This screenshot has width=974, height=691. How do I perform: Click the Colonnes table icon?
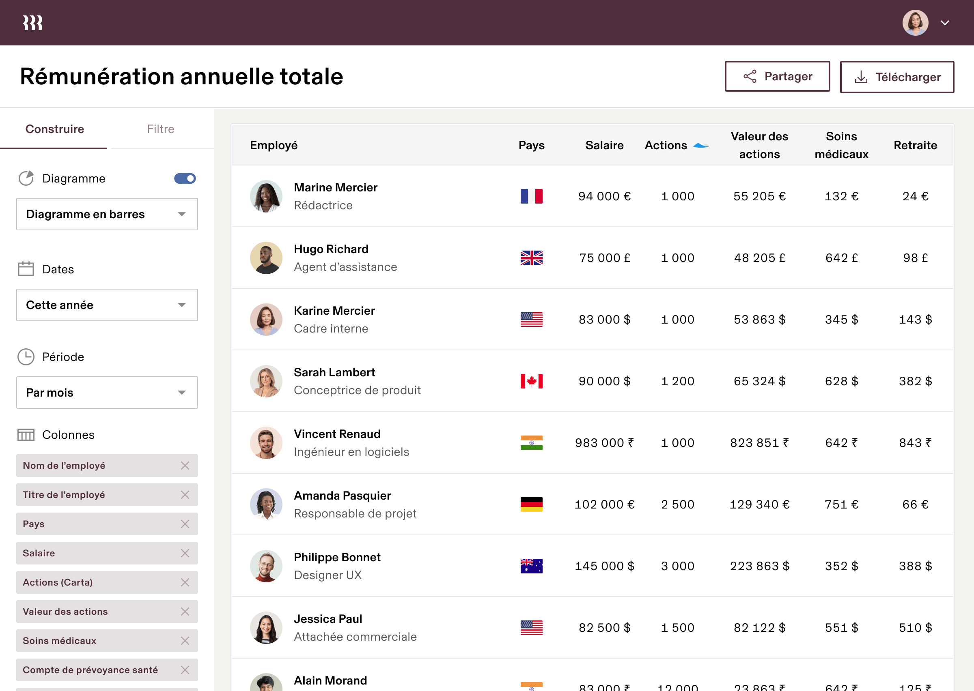click(26, 434)
